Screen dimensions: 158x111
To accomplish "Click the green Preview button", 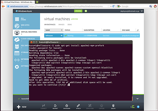I will click(78, 11).
